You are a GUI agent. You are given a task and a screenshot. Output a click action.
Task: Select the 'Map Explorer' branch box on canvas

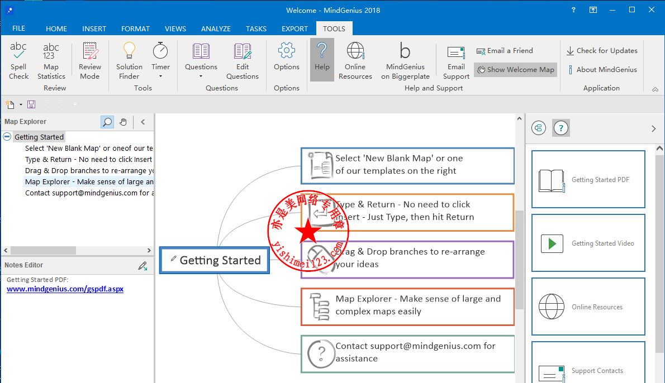click(407, 307)
